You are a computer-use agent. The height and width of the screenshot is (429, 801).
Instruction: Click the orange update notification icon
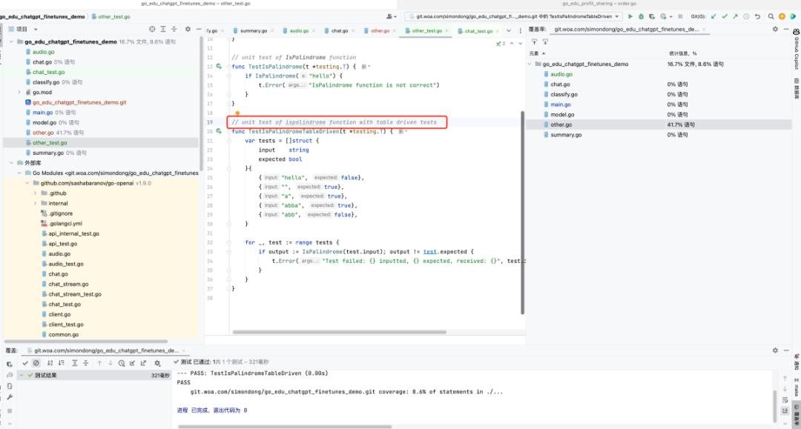point(782,16)
